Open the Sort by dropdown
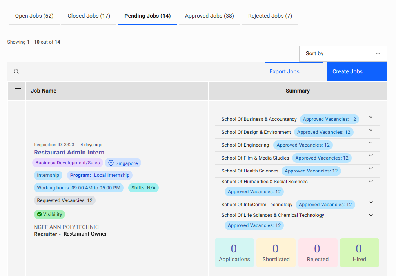The image size is (396, 276). click(x=343, y=54)
